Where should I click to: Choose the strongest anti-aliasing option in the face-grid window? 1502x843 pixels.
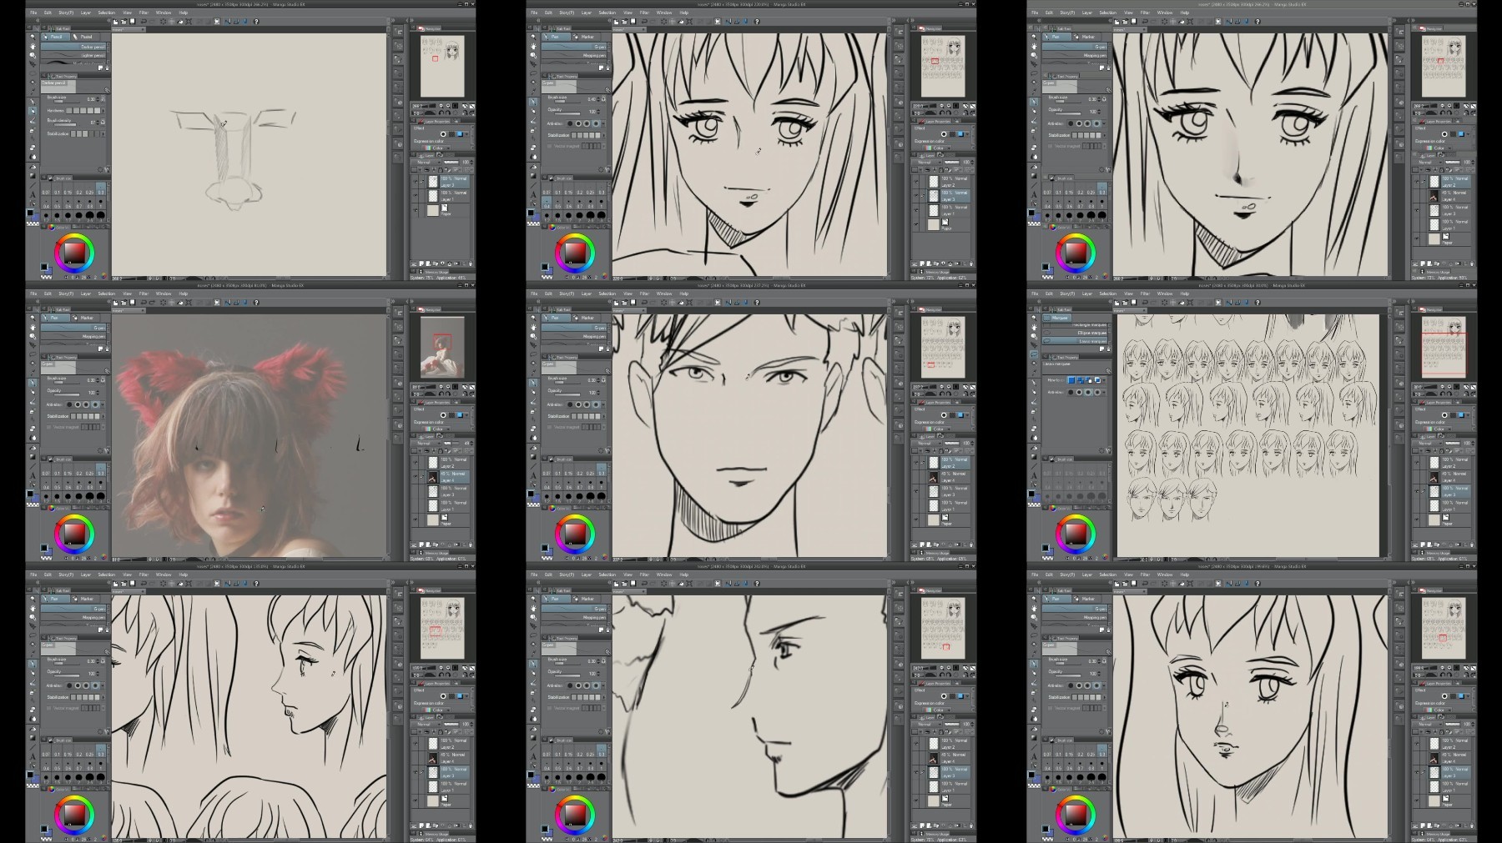pyautogui.click(x=1097, y=392)
